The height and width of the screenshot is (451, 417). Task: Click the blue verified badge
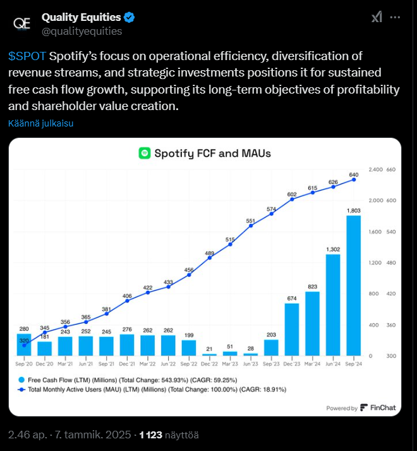pyautogui.click(x=128, y=17)
